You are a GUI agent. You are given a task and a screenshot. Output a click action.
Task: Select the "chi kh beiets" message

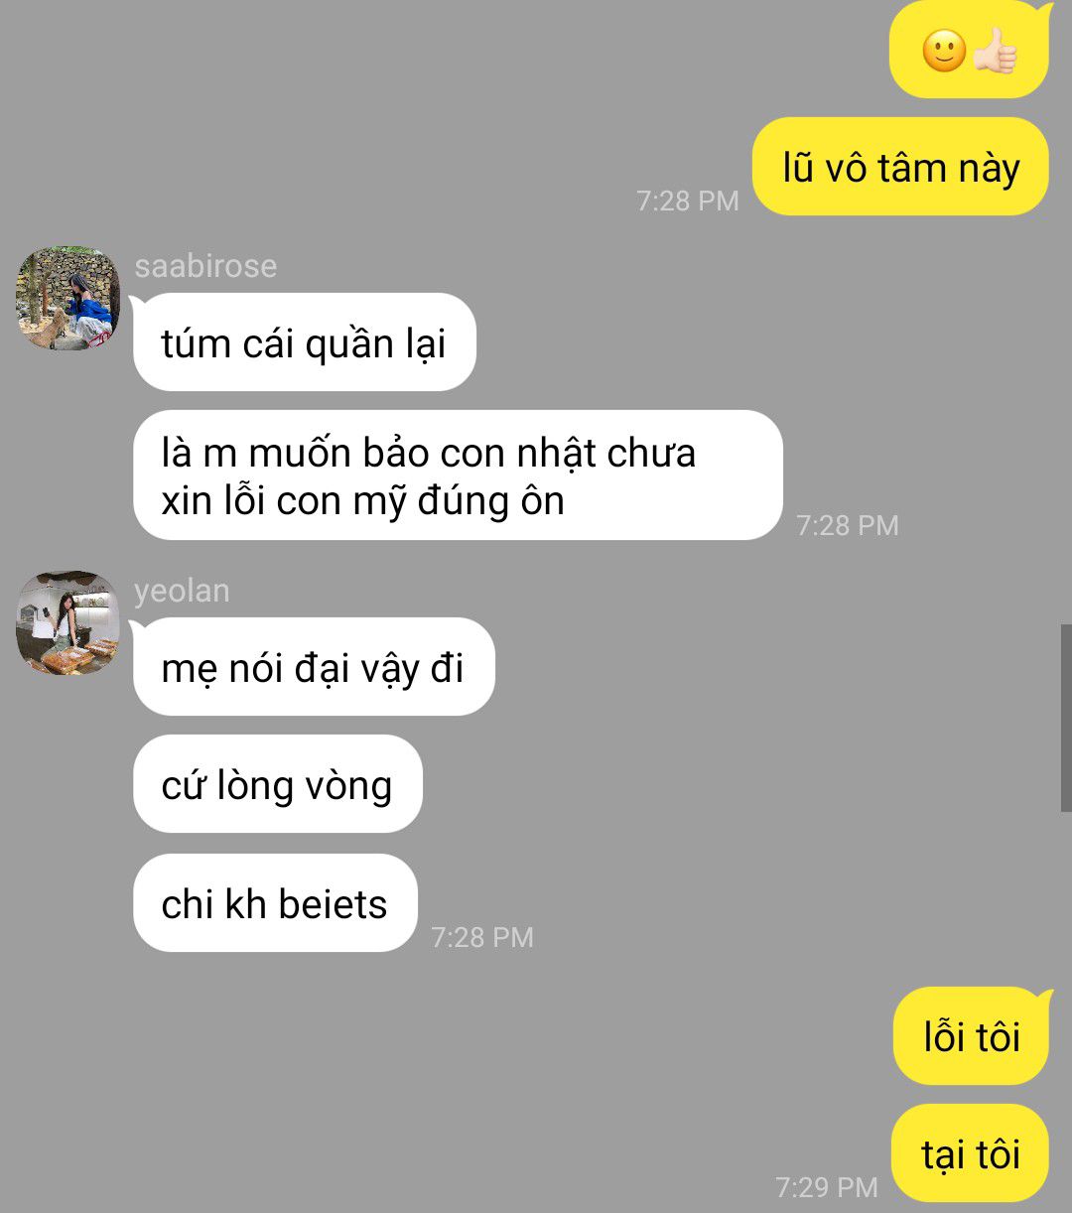point(275,902)
